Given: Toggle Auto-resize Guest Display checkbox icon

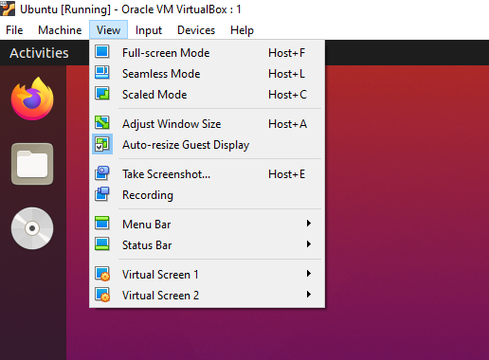Looking at the screenshot, I should click(x=102, y=144).
